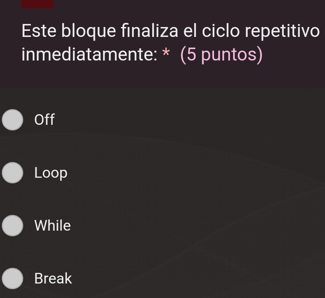
Task: Select the Off radio button circle
Action: click(13, 120)
